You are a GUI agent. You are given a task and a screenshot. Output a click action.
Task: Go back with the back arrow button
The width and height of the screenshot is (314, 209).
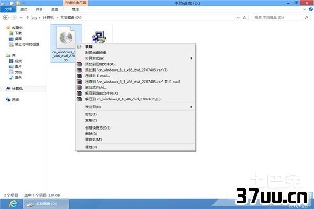(6, 18)
